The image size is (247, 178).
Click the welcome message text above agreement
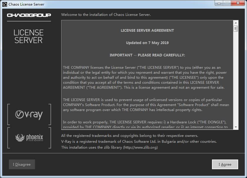point(106,15)
